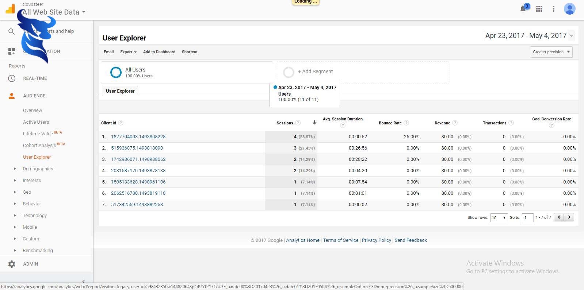Open client 517342559.1493882253
The image size is (584, 290).
pyautogui.click(x=137, y=205)
